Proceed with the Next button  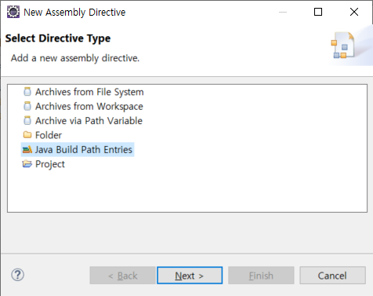(190, 276)
